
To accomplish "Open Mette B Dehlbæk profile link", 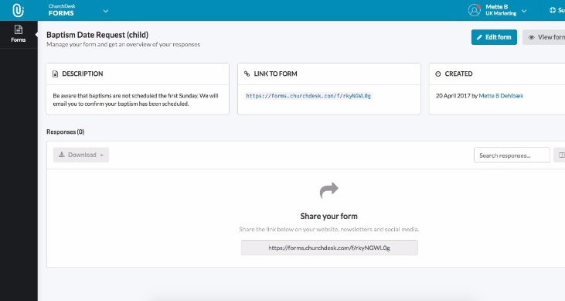I will click(501, 96).
